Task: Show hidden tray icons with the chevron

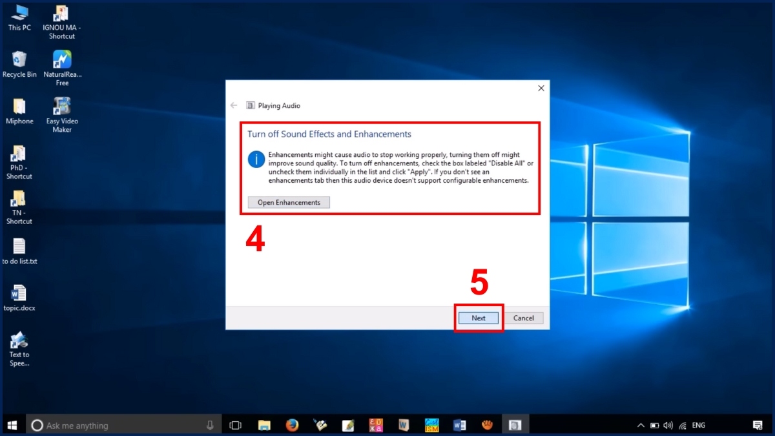Action: 640,425
